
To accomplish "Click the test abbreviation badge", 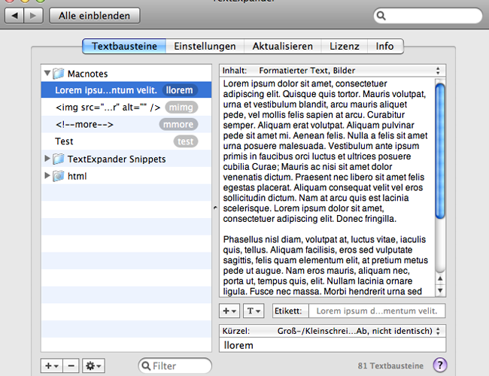I will tap(186, 141).
